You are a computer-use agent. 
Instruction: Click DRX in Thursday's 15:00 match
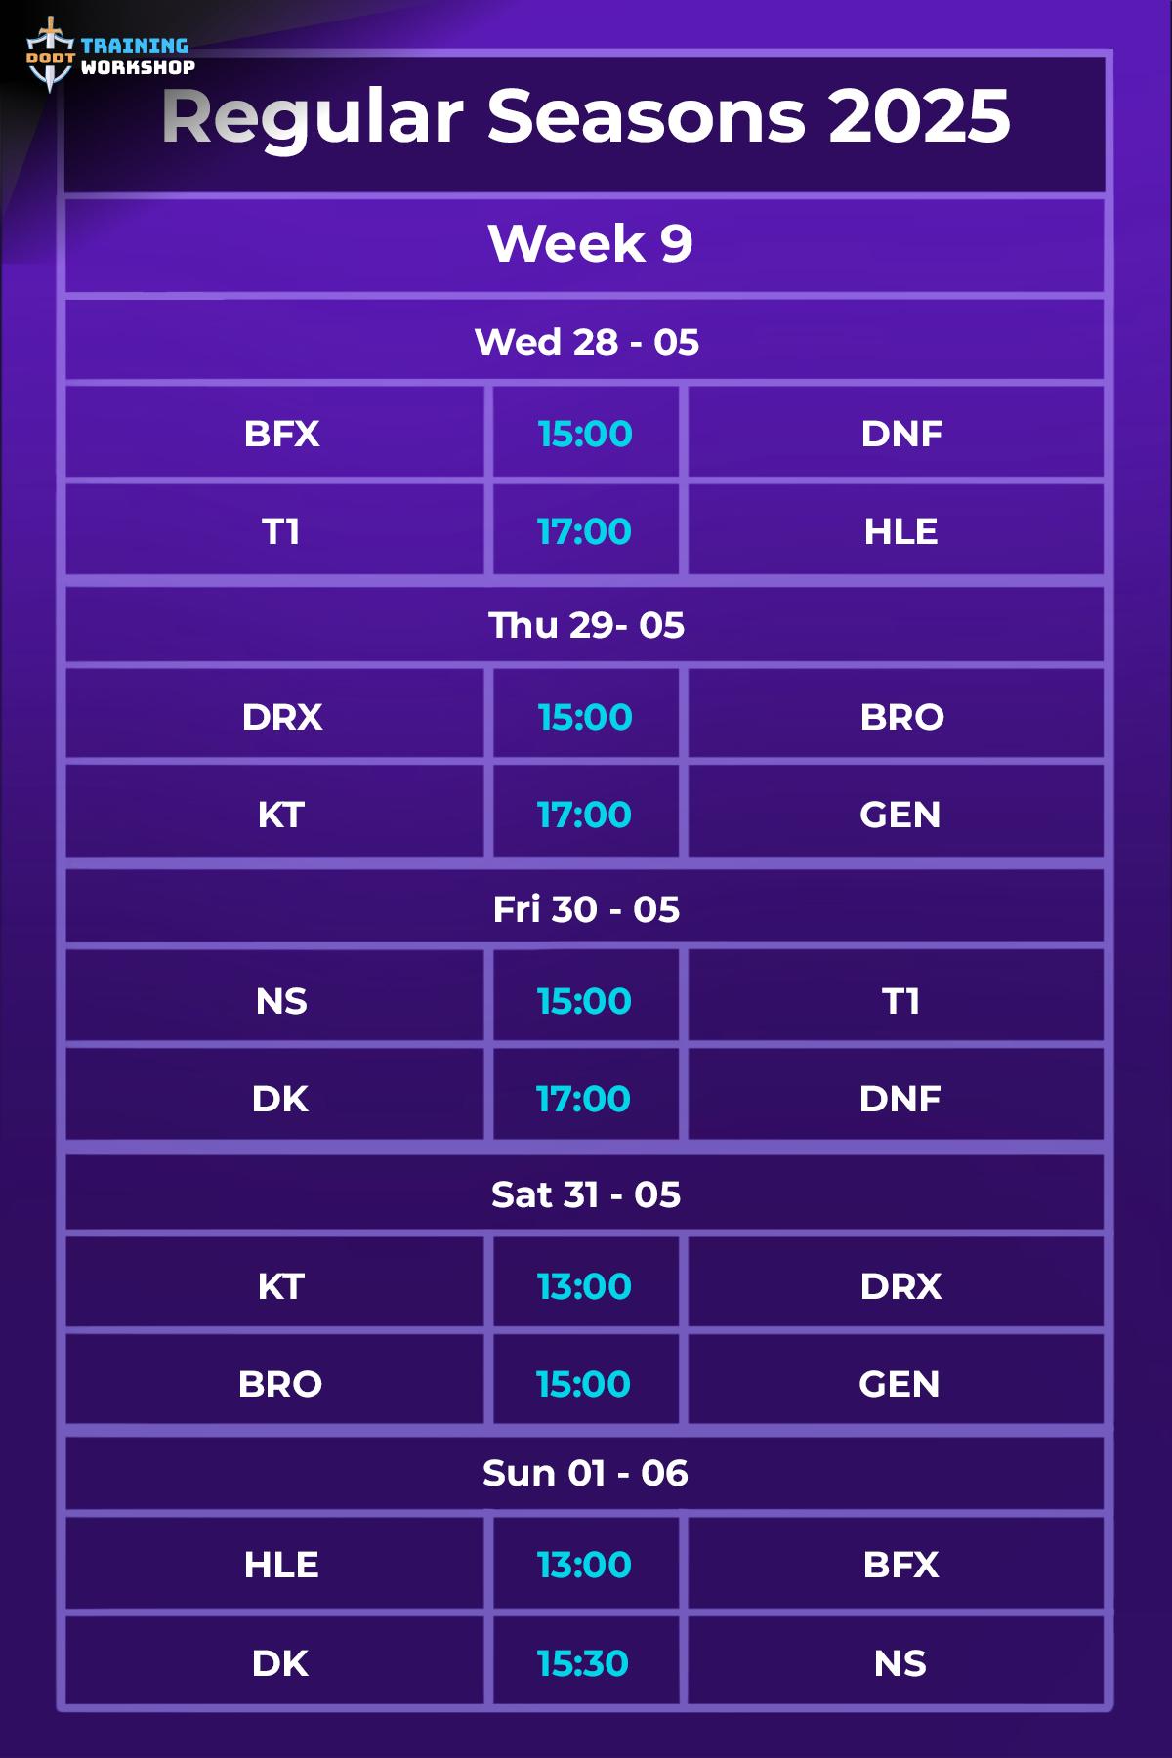pyautogui.click(x=281, y=717)
